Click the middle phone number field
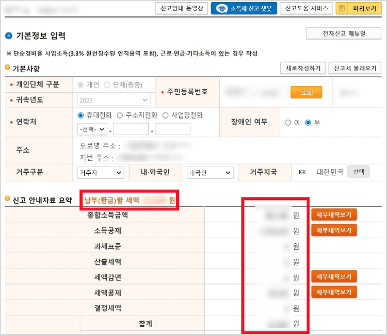 pyautogui.click(x=131, y=129)
